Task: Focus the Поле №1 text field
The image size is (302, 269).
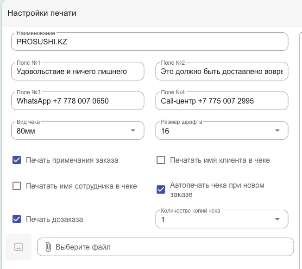Action: coord(78,71)
